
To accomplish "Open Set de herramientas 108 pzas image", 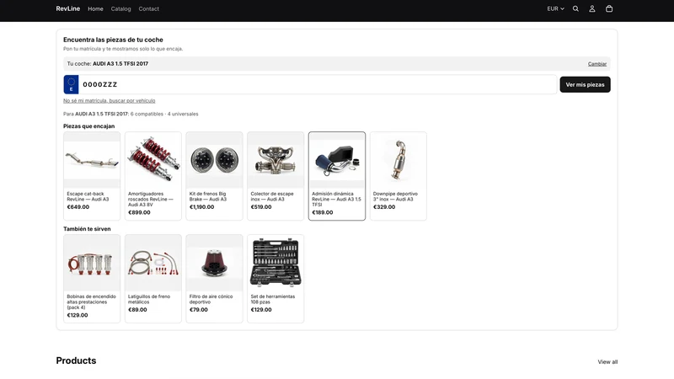I will point(275,263).
